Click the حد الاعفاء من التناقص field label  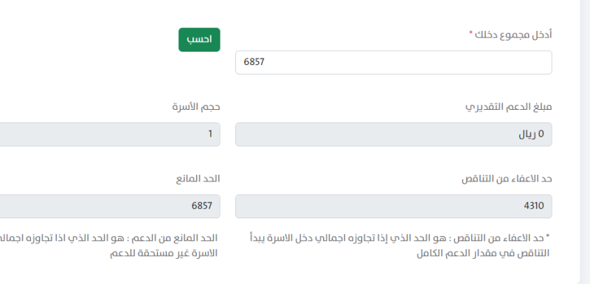507,179
